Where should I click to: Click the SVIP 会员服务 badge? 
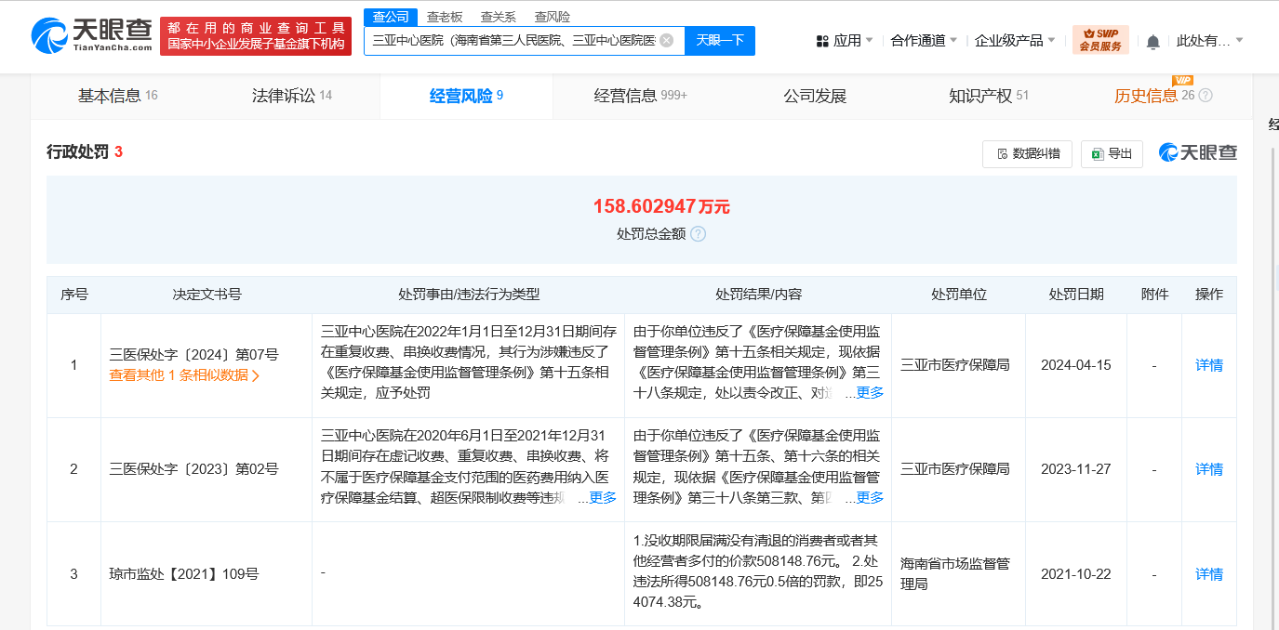pyautogui.click(x=1101, y=41)
